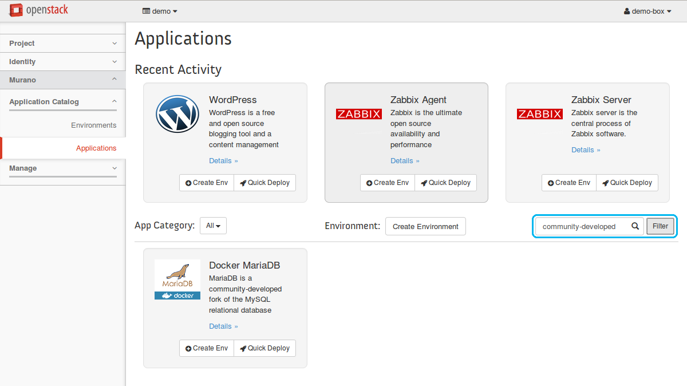The width and height of the screenshot is (687, 386).
Task: Select Applications in the sidebar
Action: [96, 148]
